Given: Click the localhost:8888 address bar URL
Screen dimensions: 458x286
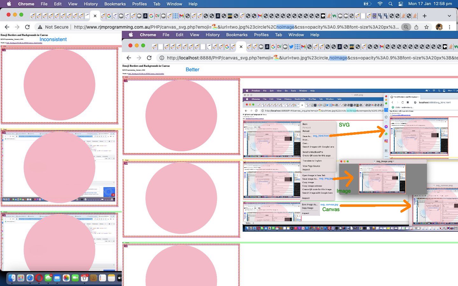Looking at the screenshot, I should tap(312, 58).
